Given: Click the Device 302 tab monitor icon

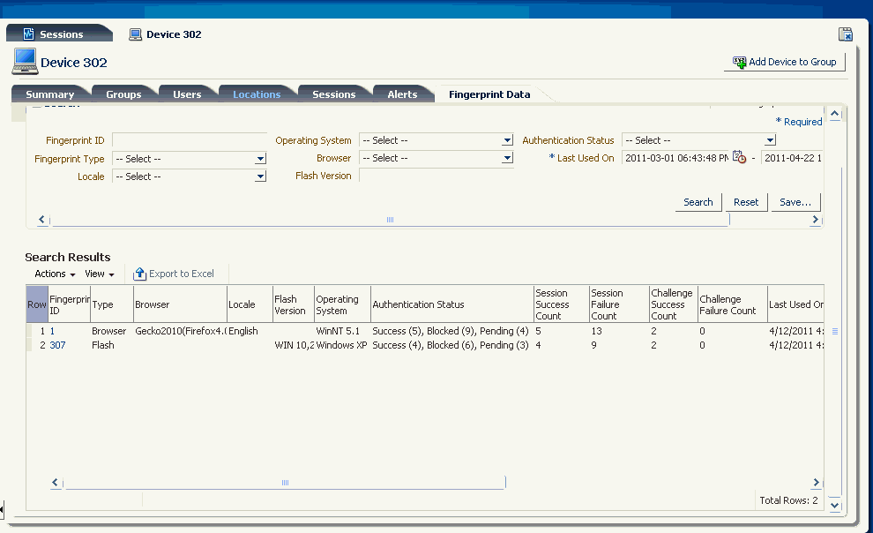Looking at the screenshot, I should tap(135, 34).
